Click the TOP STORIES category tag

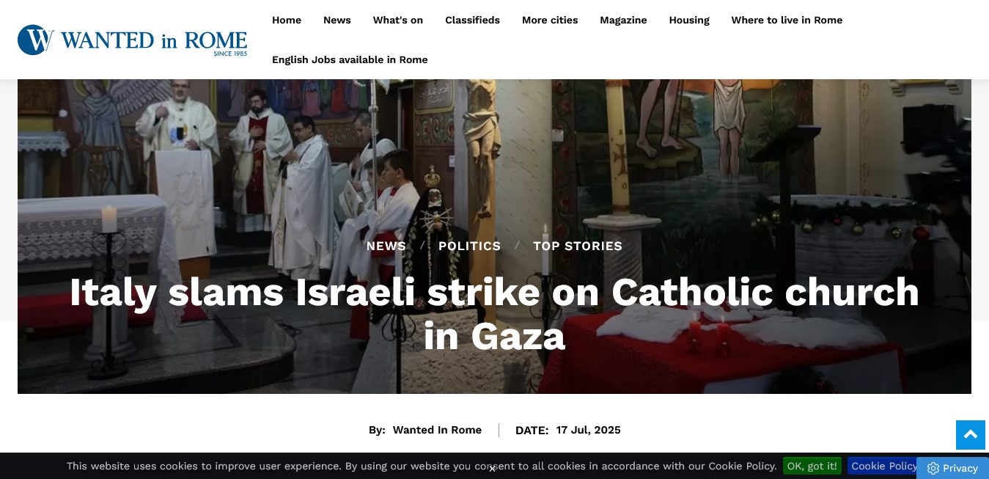(x=578, y=246)
